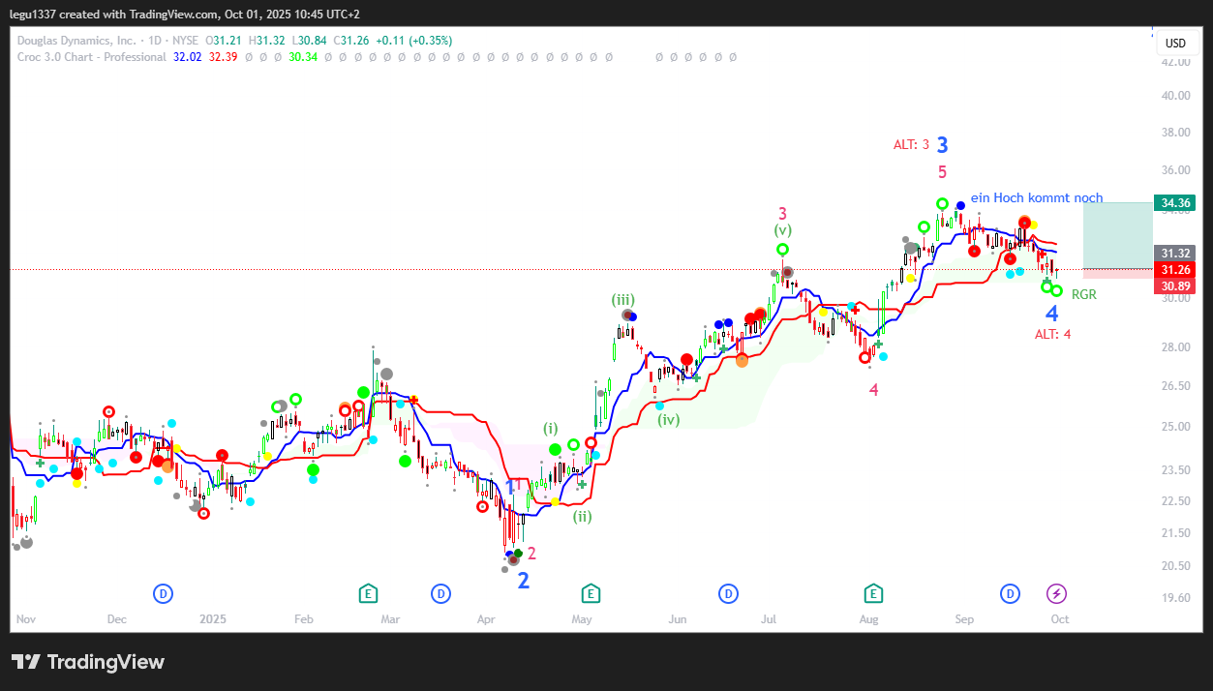Open the earnings marker at August

(x=873, y=593)
